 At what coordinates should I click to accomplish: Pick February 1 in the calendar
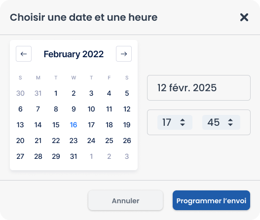56,93
